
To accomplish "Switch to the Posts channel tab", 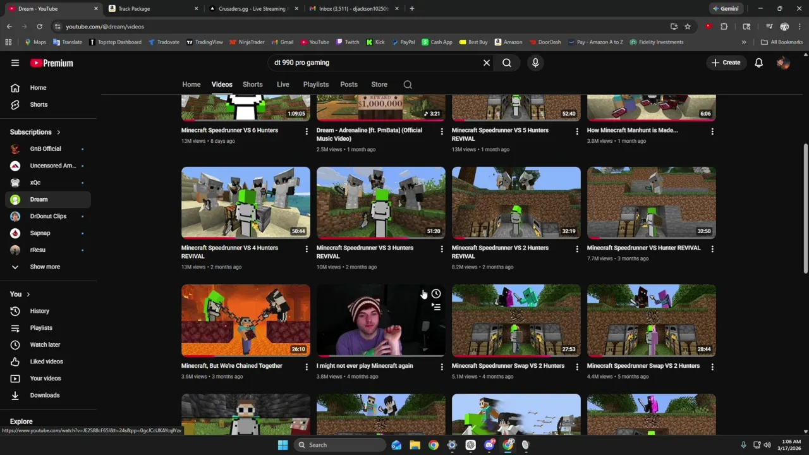I will (349, 85).
